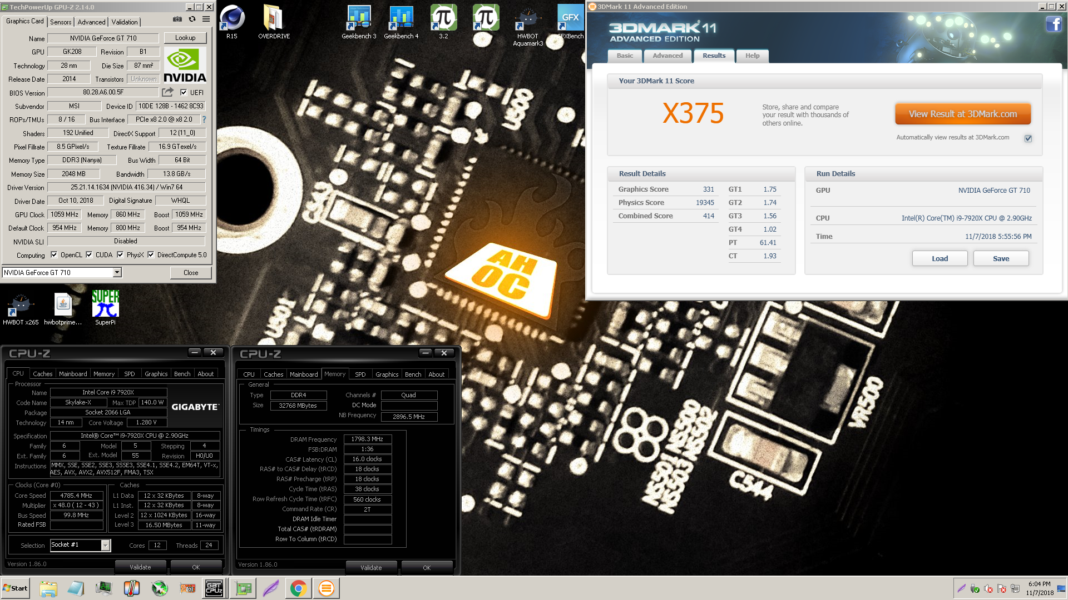Open SPD tab in right CPU-Z window
Screen dimensions: 1068x600
coord(360,374)
